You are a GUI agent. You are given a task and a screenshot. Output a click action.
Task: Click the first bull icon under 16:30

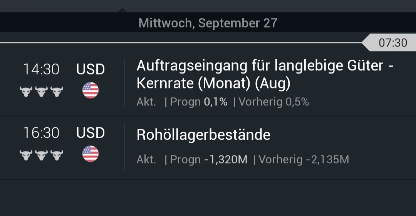(x=26, y=155)
